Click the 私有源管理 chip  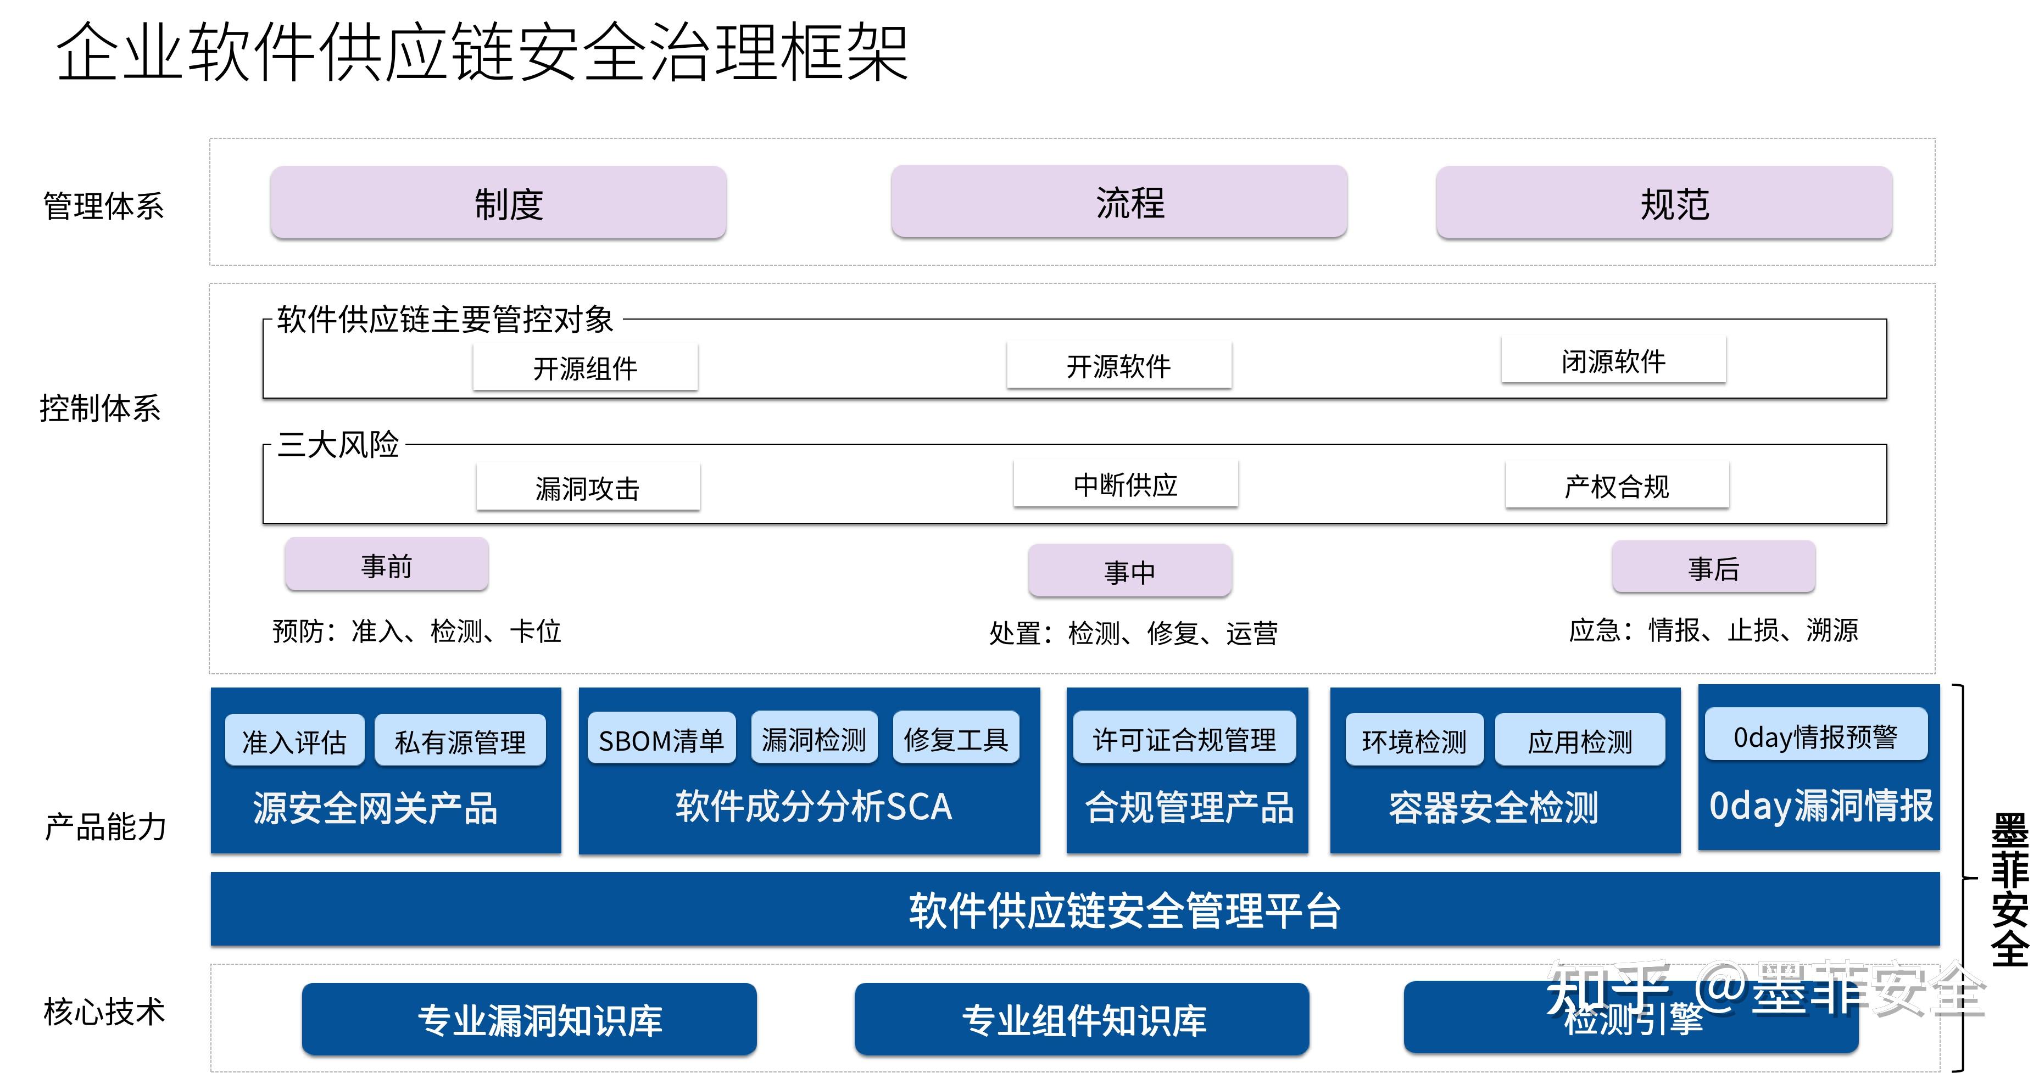(460, 741)
